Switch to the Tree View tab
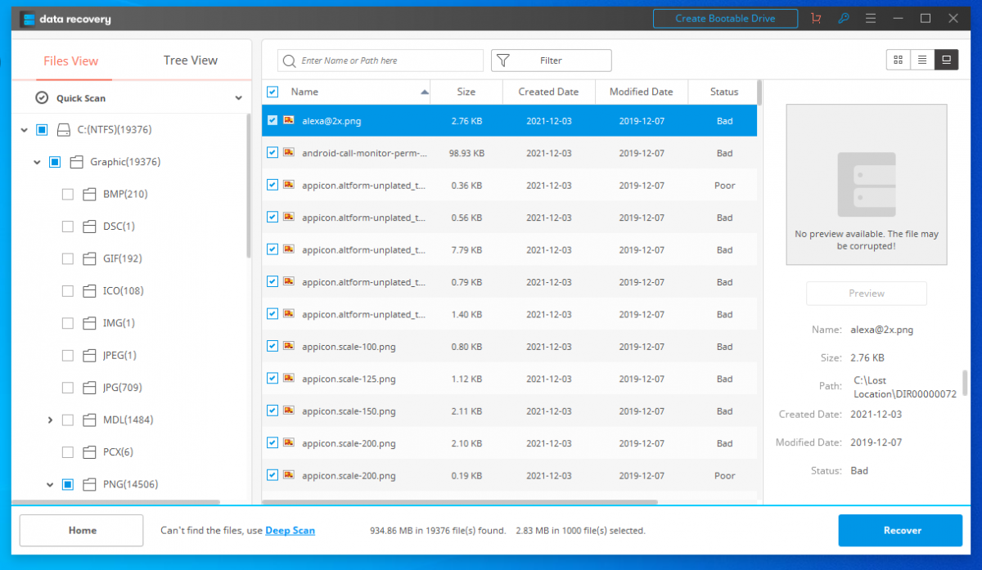The width and height of the screenshot is (982, 570). coord(190,61)
